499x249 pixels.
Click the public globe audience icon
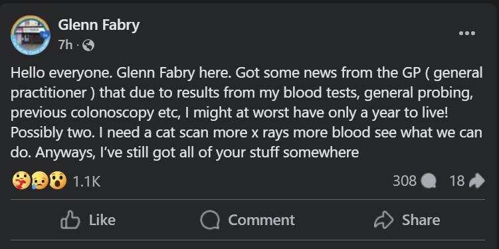[x=88, y=46]
